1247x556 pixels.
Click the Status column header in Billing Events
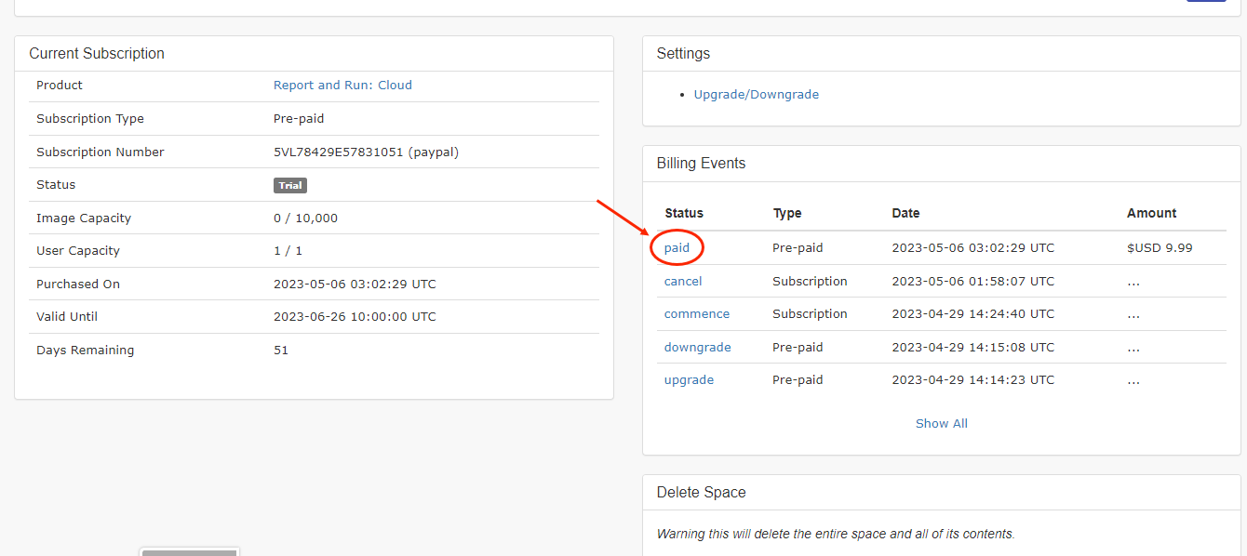coord(683,213)
